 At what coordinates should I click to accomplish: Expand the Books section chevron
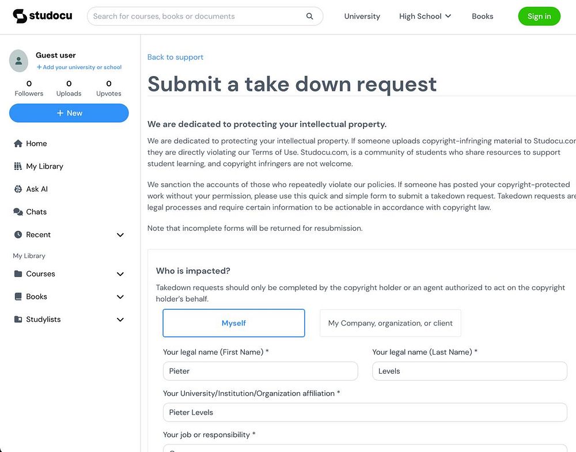[120, 297]
